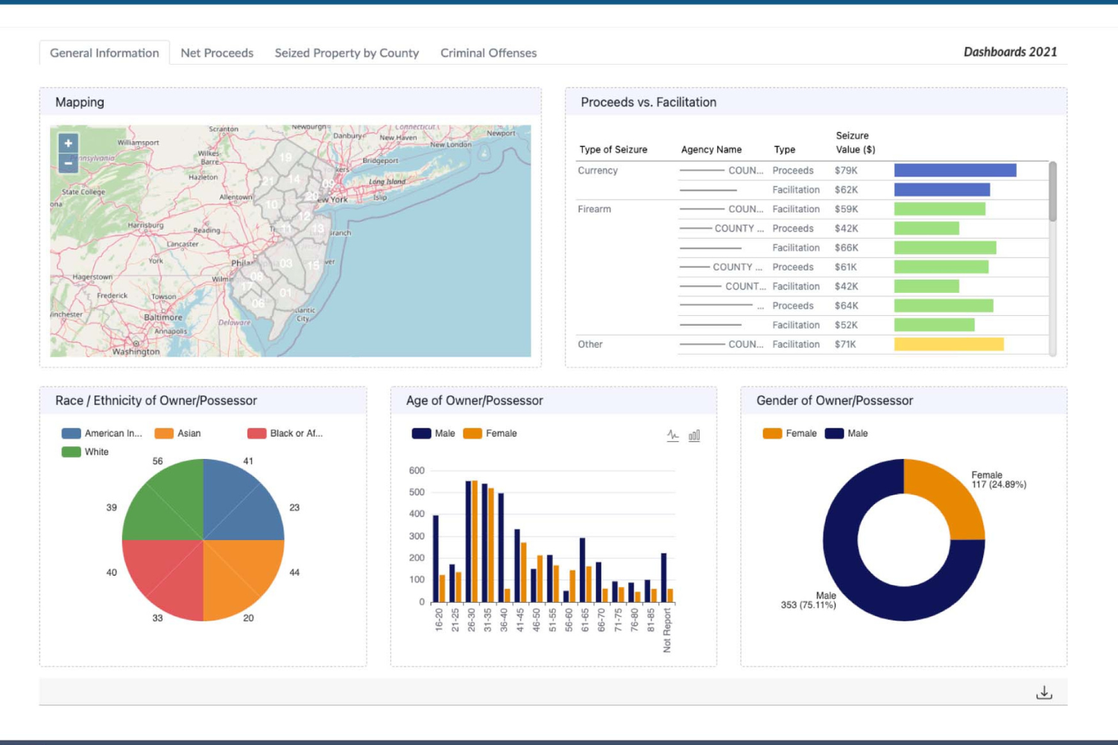
Task: Open the Net Proceeds tab
Action: (217, 53)
